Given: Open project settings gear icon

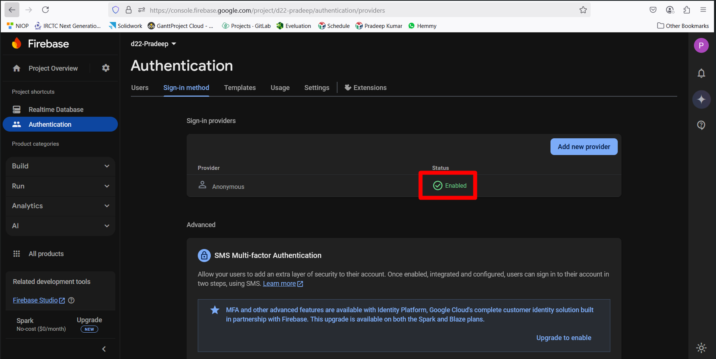Looking at the screenshot, I should tap(106, 68).
